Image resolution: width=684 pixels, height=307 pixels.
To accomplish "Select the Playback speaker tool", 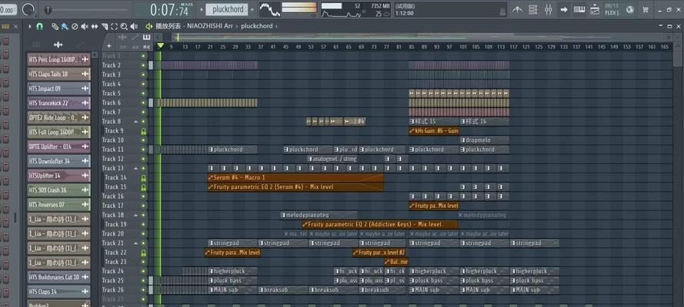I will click(x=134, y=27).
